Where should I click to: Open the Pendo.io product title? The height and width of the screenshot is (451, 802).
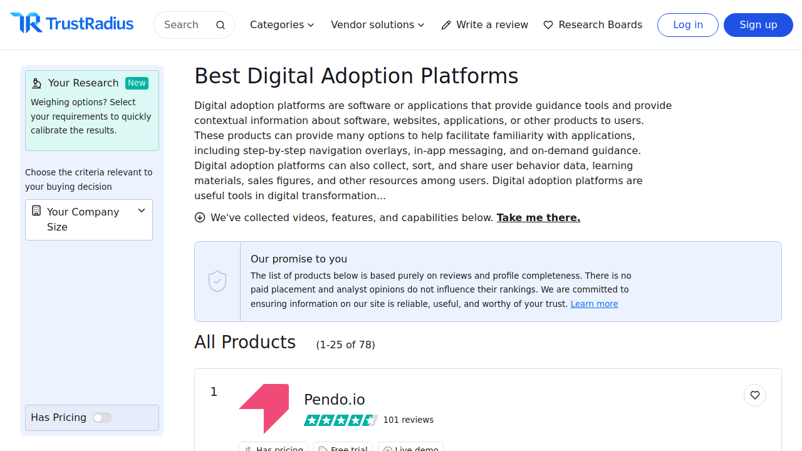(335, 400)
